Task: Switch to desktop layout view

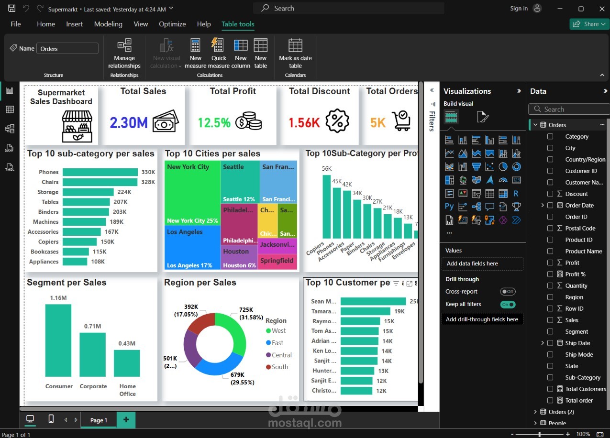Action: click(30, 419)
